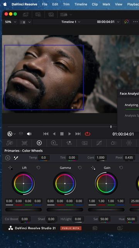The image size is (139, 248).
Task: Open the 00:00:04:01 timecode options dropdown
Action: (x=118, y=22)
